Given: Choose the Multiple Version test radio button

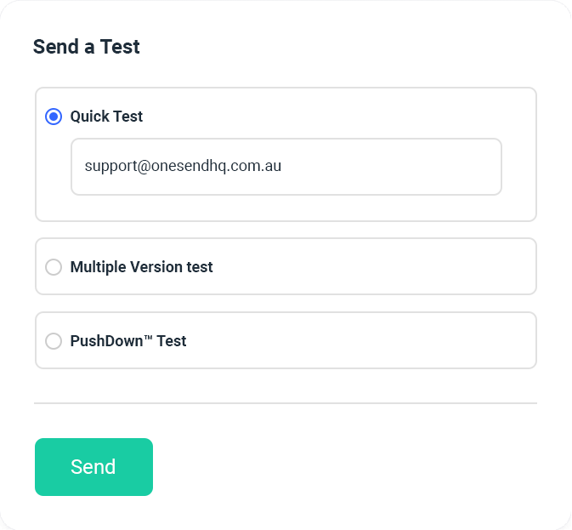Looking at the screenshot, I should coord(54,267).
